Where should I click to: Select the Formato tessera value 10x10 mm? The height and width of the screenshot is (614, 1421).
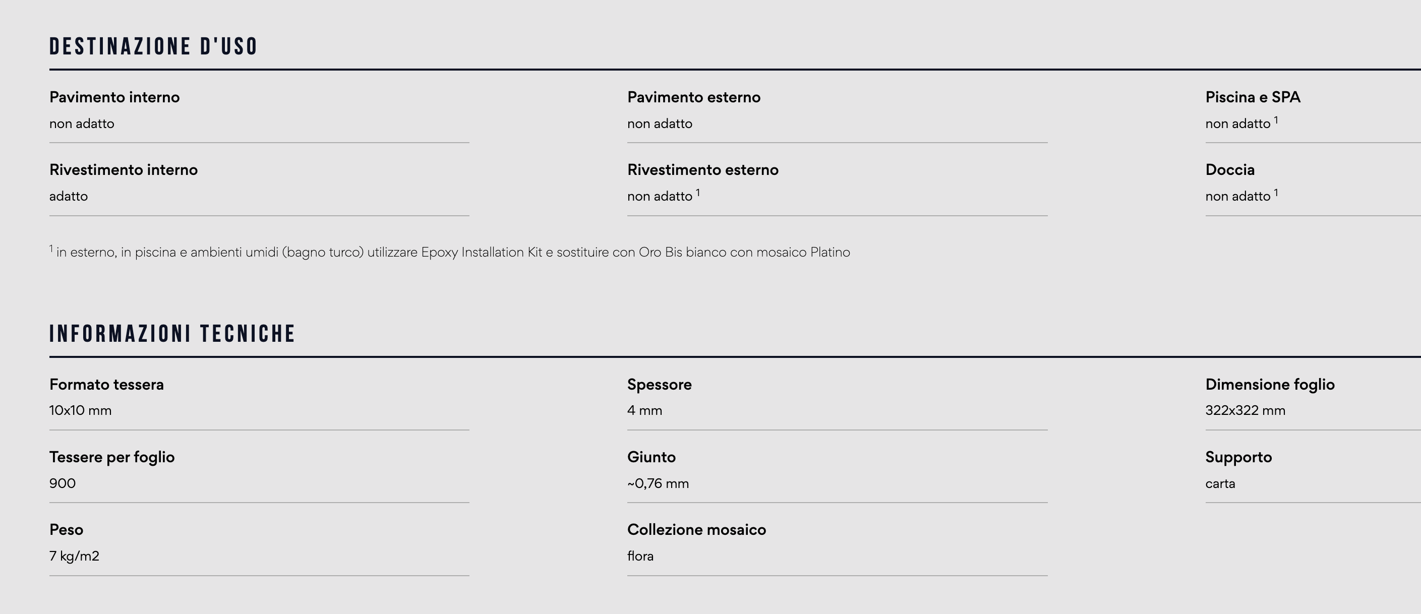tap(80, 410)
